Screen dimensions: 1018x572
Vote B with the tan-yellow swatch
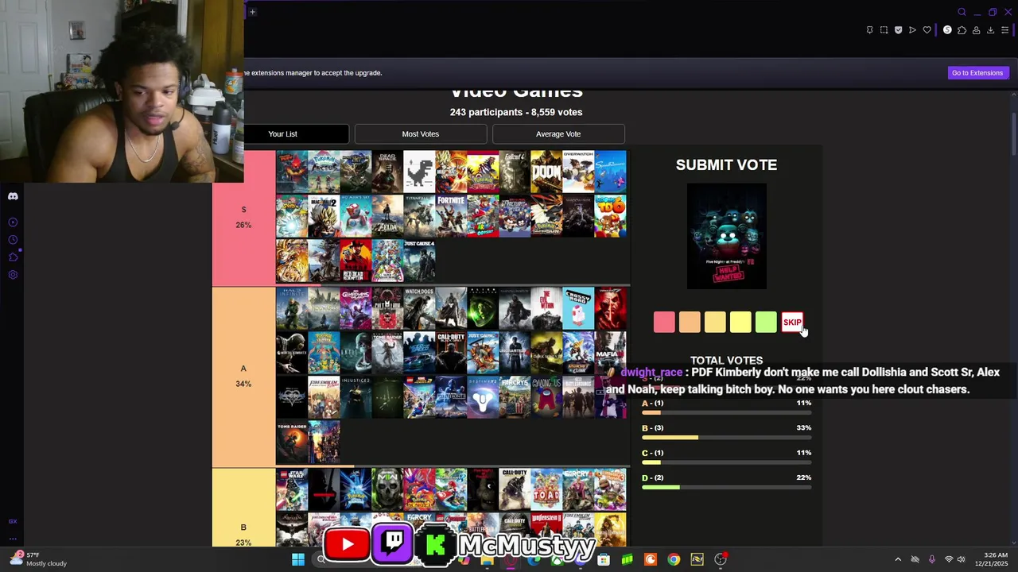click(715, 322)
